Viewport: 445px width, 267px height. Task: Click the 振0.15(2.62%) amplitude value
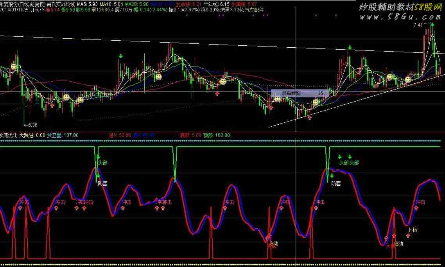pos(184,10)
